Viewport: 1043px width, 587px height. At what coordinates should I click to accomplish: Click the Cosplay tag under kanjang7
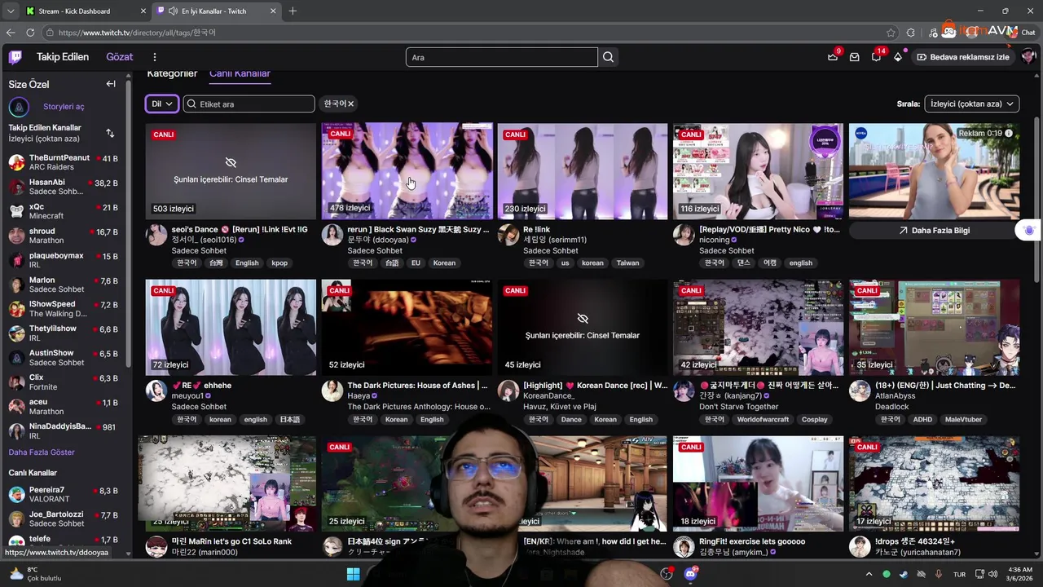[814, 420]
